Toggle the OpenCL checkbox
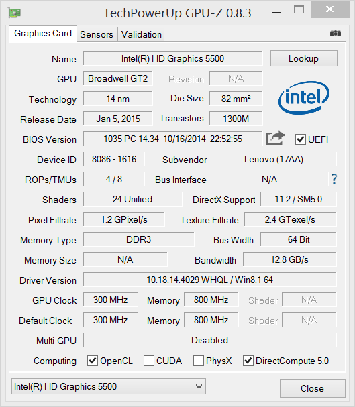355x407 pixels. click(93, 361)
